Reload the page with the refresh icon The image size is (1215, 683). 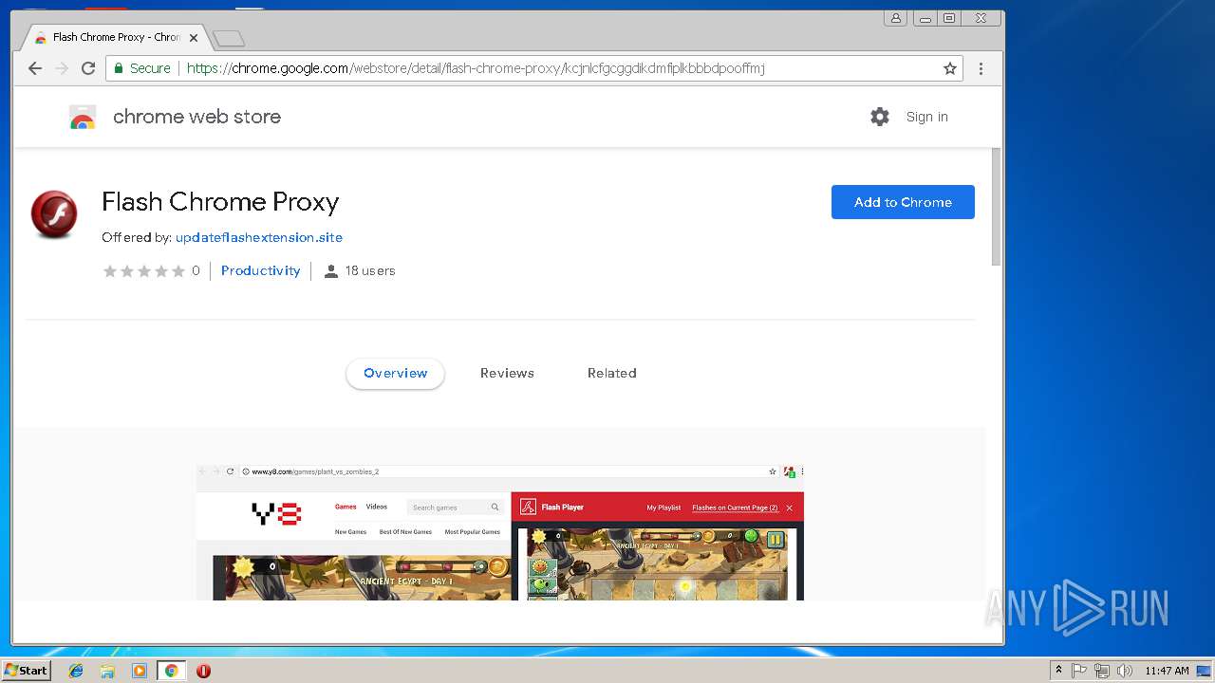tap(88, 68)
